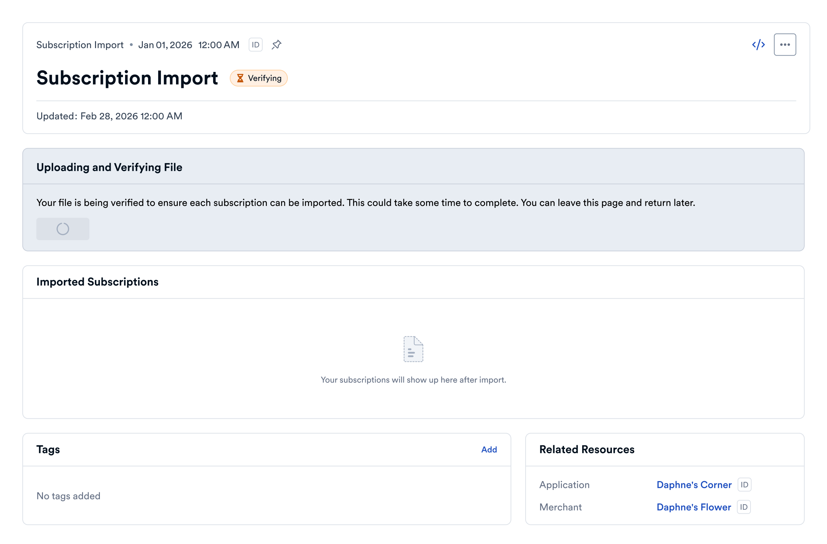Open the Daphne's Corner application link
The image size is (827, 544).
coord(694,485)
